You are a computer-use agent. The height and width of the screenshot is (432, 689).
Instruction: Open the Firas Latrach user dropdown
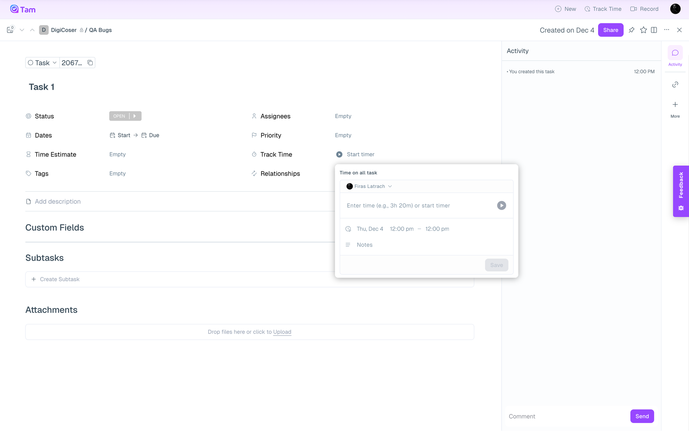click(x=369, y=186)
